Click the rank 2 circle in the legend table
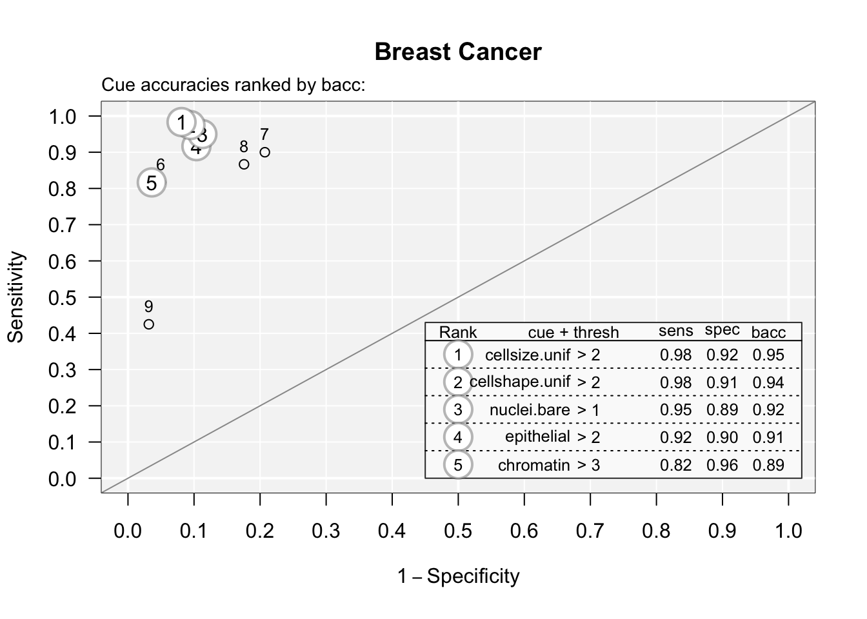 tap(458, 382)
